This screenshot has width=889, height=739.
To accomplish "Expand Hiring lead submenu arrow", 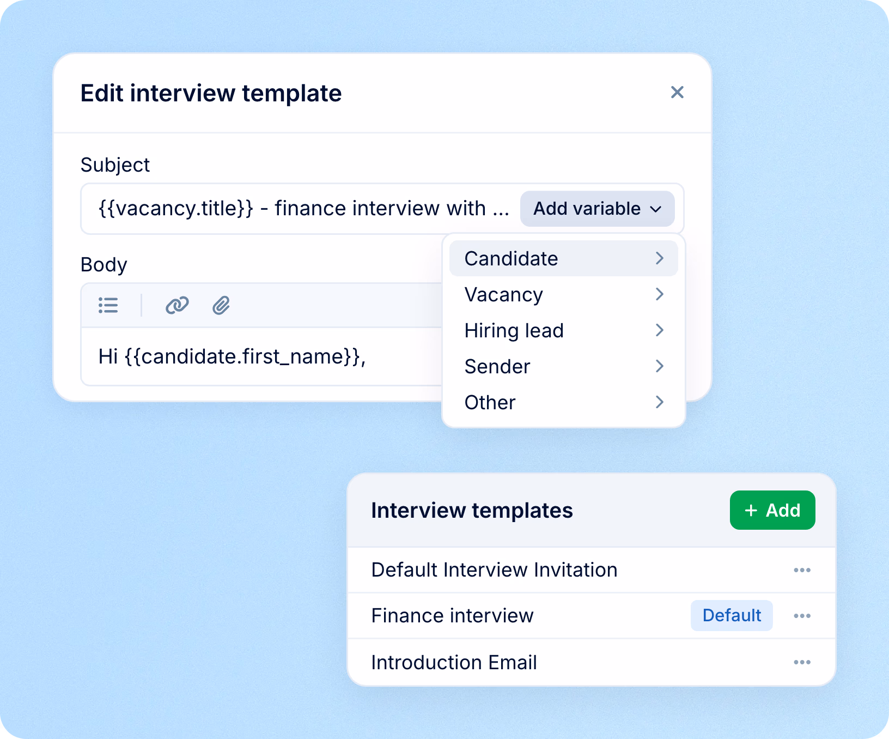I will [x=660, y=330].
